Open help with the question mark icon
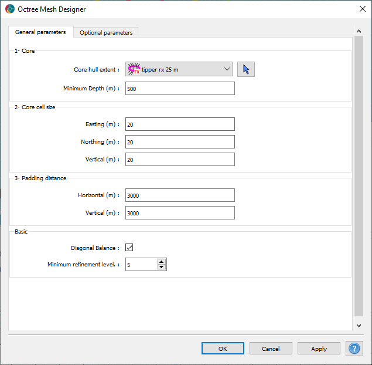 coord(354,349)
